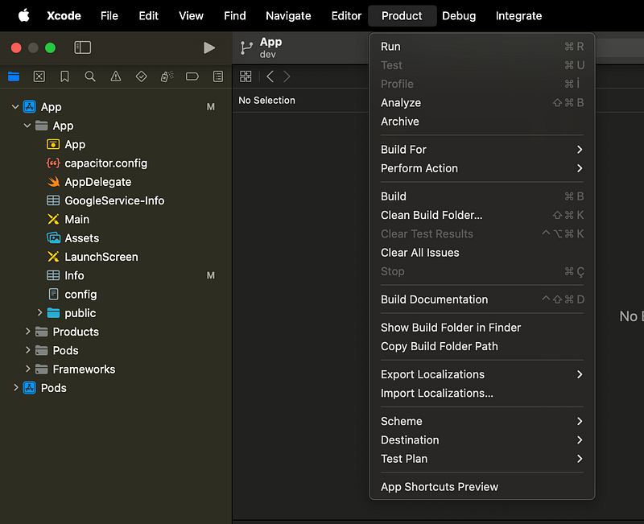
Task: Collapse the App group folder
Action: point(27,126)
